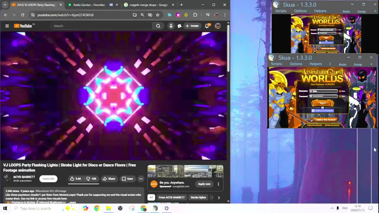Bookmark this page with the star icon
379x213 pixels.
coord(158,15)
